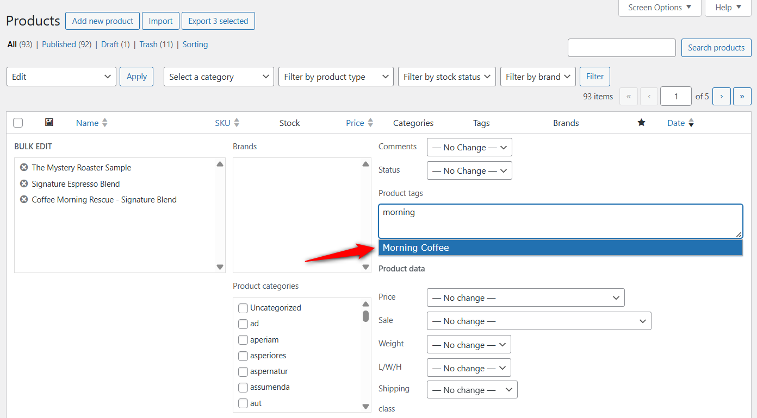Sort products by Date column
Image resolution: width=757 pixels, height=418 pixels.
[676, 123]
